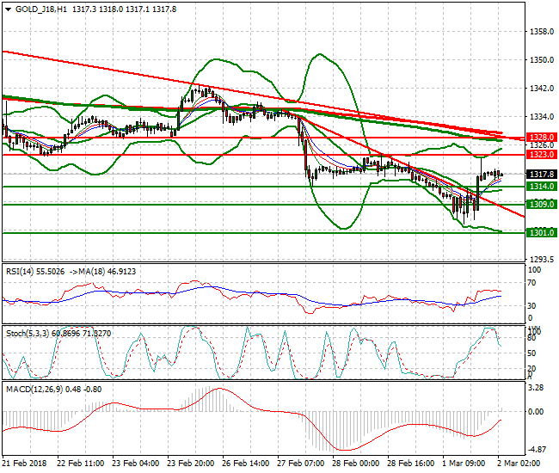Image resolution: width=559 pixels, height=473 pixels.
Task: Click the RSI 30 oversold scale value
Action: click(531, 305)
